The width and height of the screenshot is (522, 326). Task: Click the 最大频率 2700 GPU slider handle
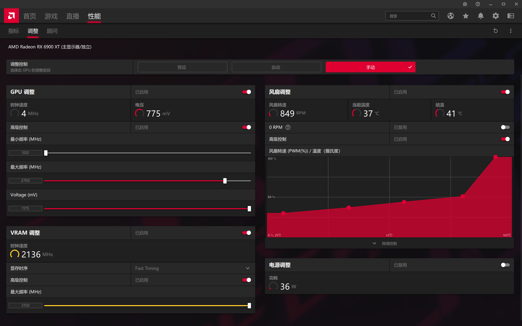[x=225, y=181]
